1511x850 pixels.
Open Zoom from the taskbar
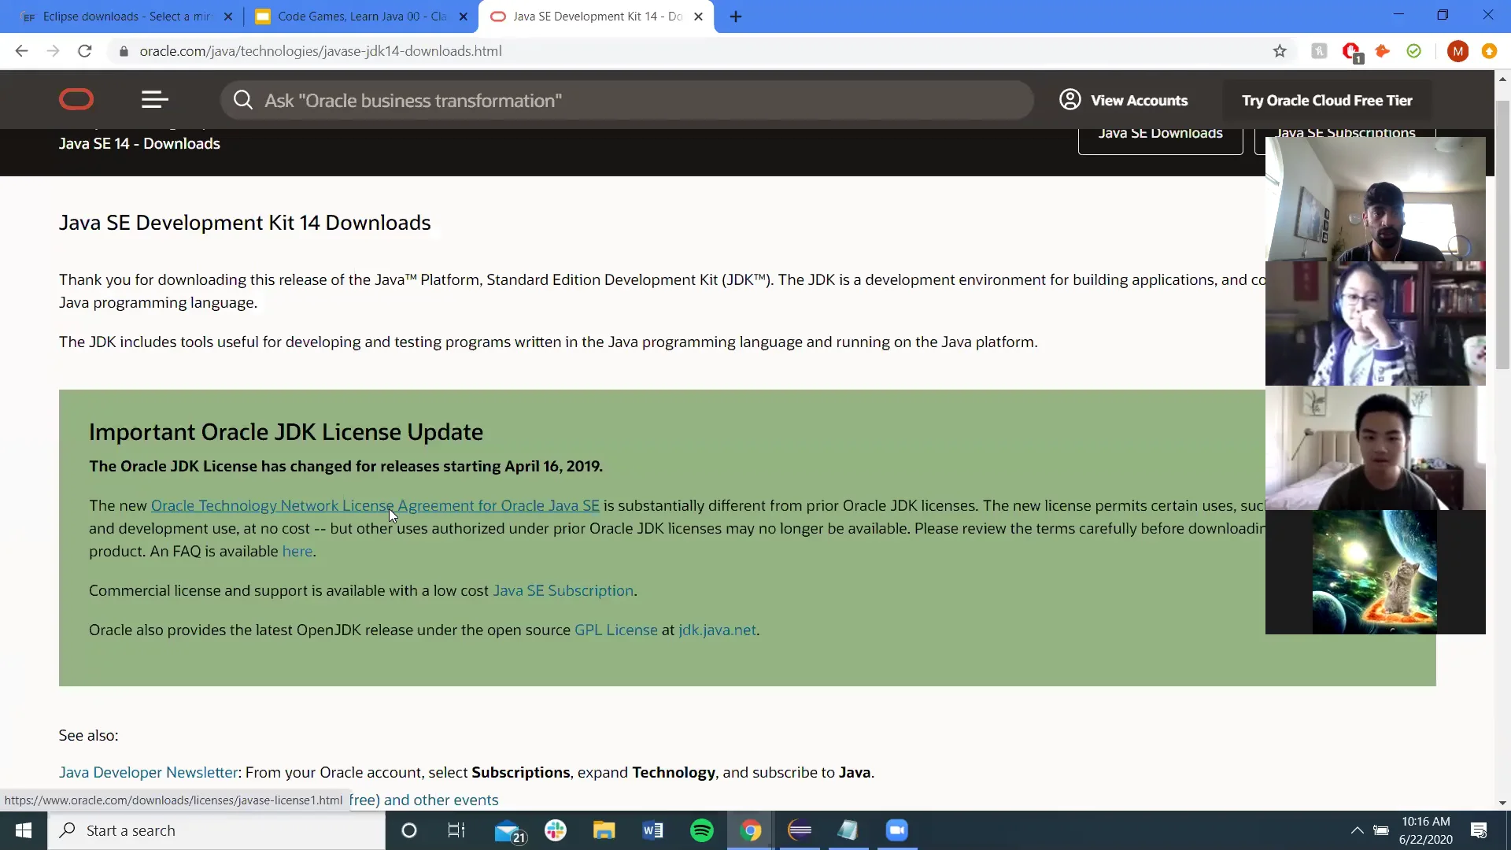(896, 830)
